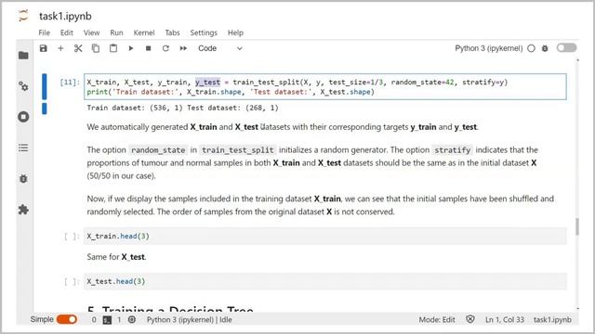This screenshot has height=334, width=595.
Task: Click the task1.ipynb notebook title
Action: pyautogui.click(x=65, y=17)
